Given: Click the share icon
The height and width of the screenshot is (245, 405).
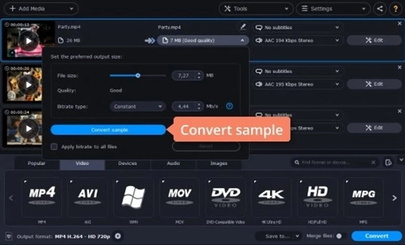Looking at the screenshot, I should (379, 9).
